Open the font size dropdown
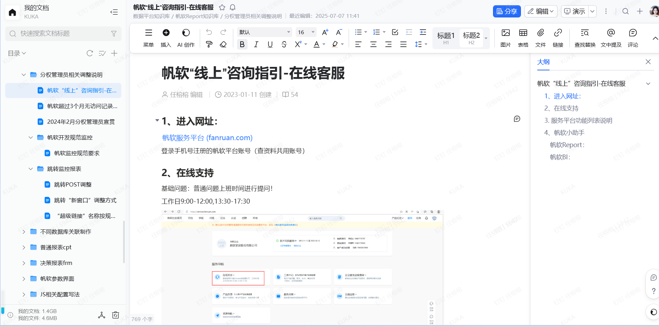 pos(306,32)
